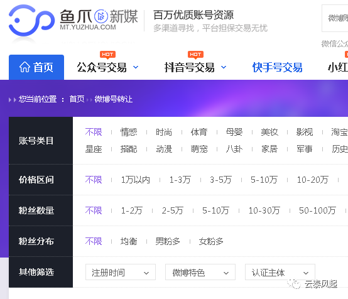
Task: Open 公众号交易 menu
Action: [x=102, y=67]
